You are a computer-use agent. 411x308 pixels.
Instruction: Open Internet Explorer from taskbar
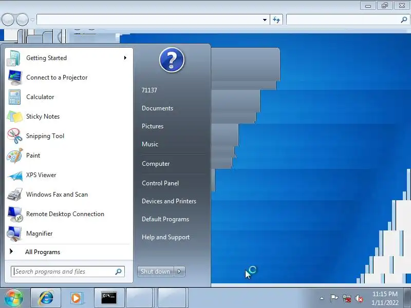(x=46, y=298)
